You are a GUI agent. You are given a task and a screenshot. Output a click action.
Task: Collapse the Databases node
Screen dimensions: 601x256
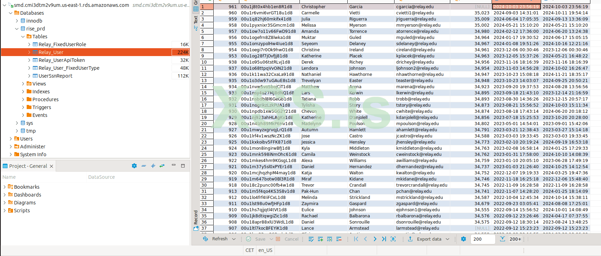(11, 13)
